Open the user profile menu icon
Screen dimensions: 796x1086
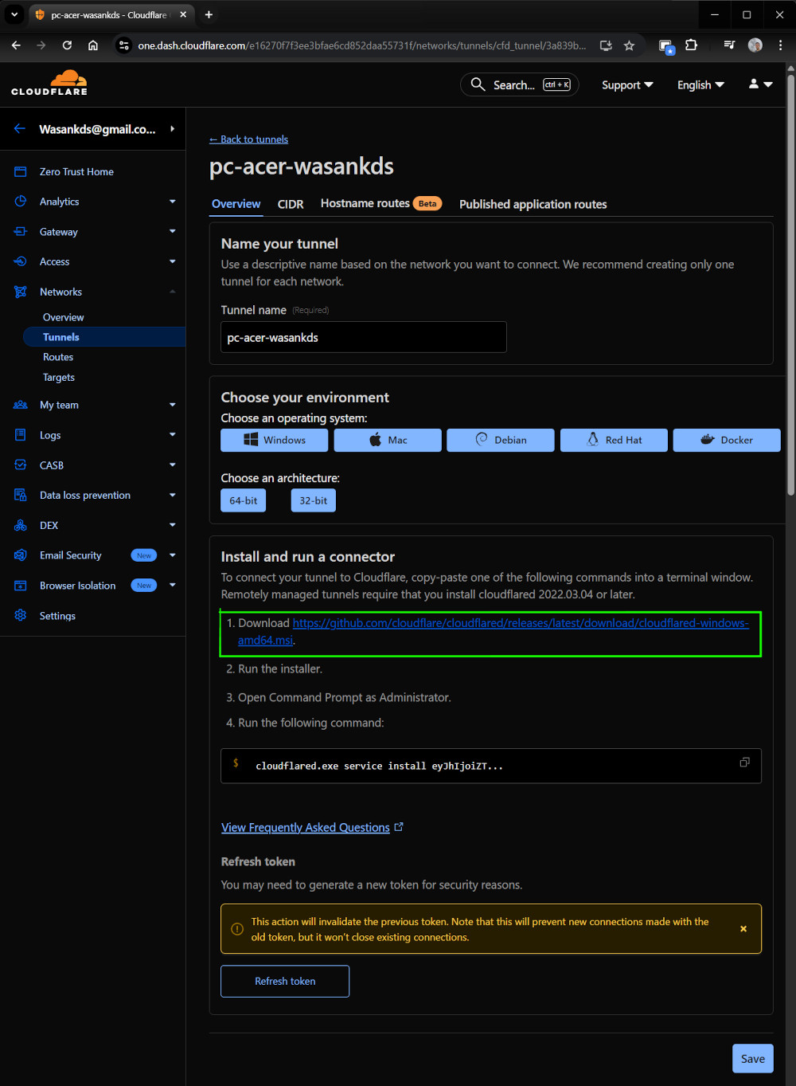pos(760,84)
